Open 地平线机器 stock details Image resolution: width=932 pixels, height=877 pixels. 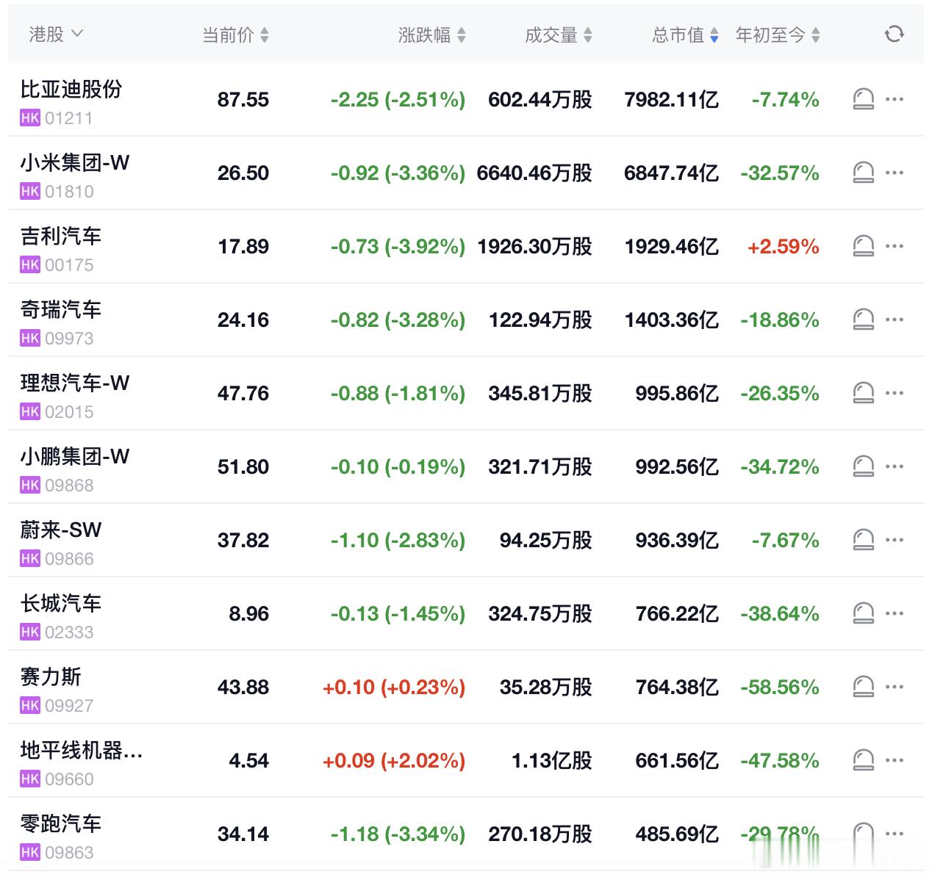[82, 750]
